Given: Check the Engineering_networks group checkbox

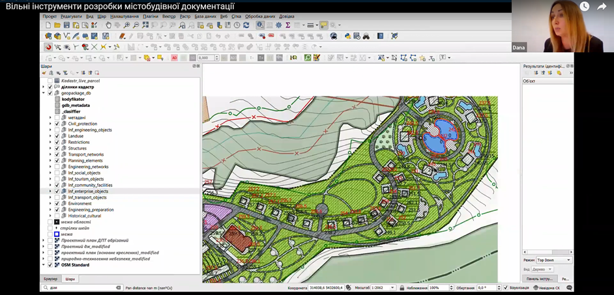Looking at the screenshot, I should coord(57,167).
